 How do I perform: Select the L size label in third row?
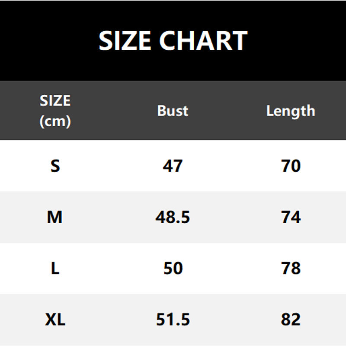click(55, 269)
